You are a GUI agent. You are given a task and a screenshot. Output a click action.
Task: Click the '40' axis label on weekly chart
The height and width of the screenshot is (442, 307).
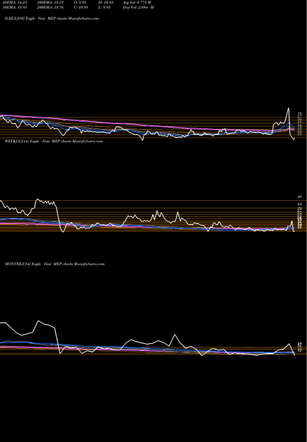pos(300,197)
